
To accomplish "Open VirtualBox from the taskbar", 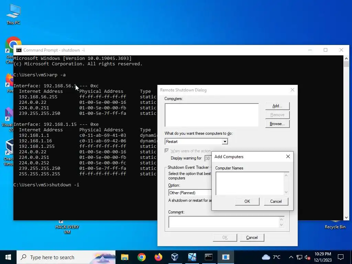I will pos(175,257).
